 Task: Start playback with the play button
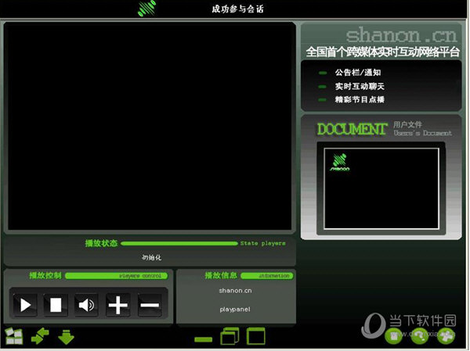[25, 305]
